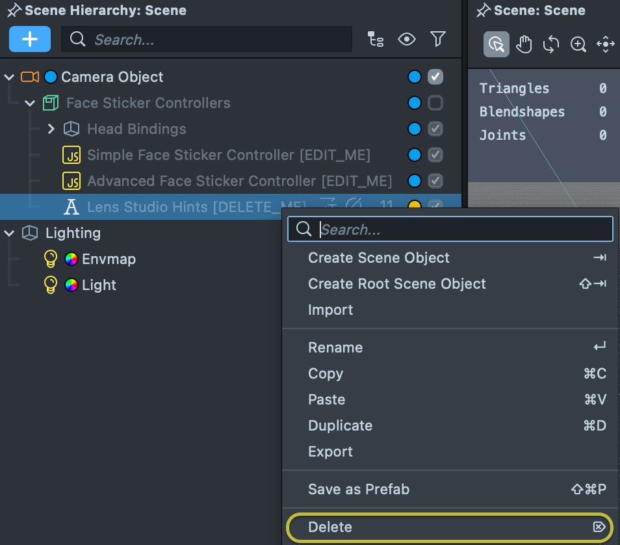Click Save as Prefab menu entry
The height and width of the screenshot is (545, 620).
[x=359, y=489]
